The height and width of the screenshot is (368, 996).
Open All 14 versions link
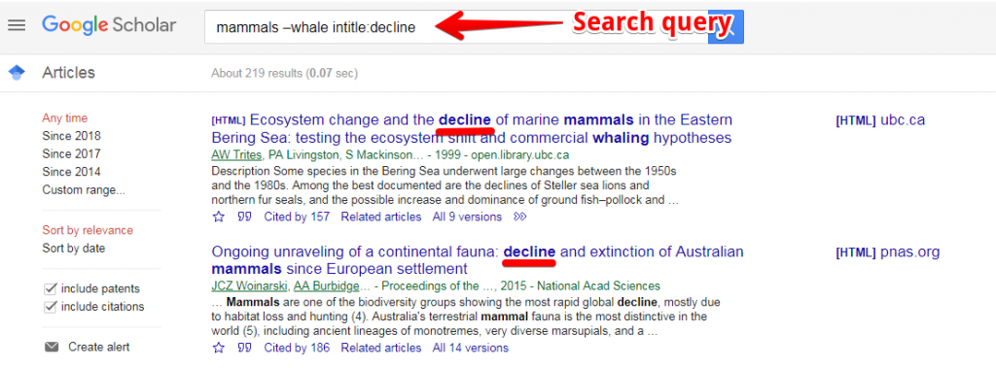point(470,348)
